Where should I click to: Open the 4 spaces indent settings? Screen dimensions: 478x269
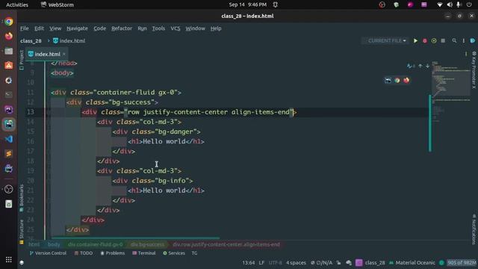tap(296, 262)
